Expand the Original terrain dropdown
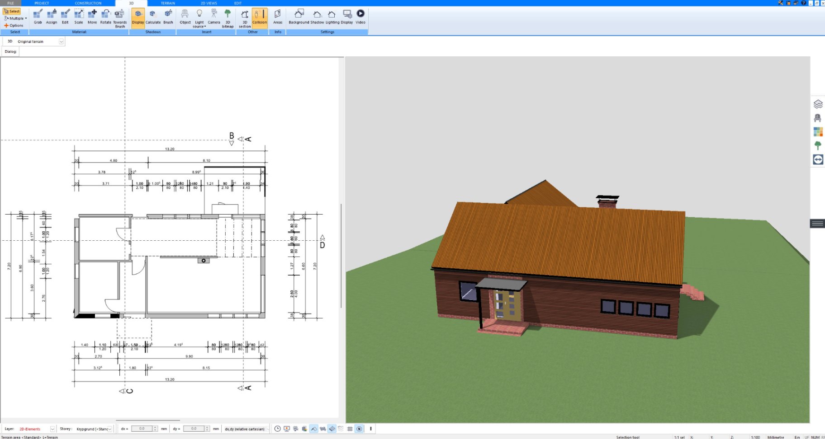Viewport: 825px width, 439px height. pyautogui.click(x=62, y=42)
